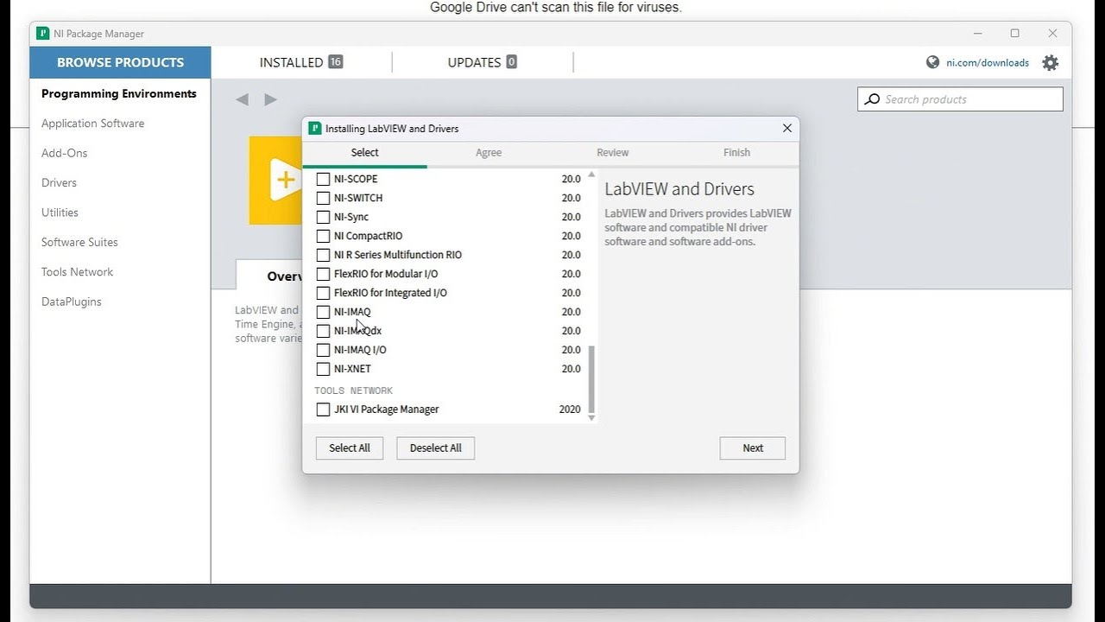Image resolution: width=1105 pixels, height=622 pixels.
Task: Check the JKI VI Package Manager checkbox
Action: [323, 409]
